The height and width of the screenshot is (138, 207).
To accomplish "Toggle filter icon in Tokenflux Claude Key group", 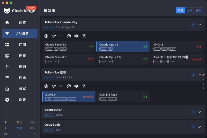I will [84, 36].
